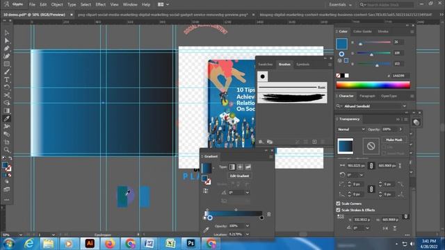Click the blue gradient color stop
445x250 pixels.
coord(210,218)
